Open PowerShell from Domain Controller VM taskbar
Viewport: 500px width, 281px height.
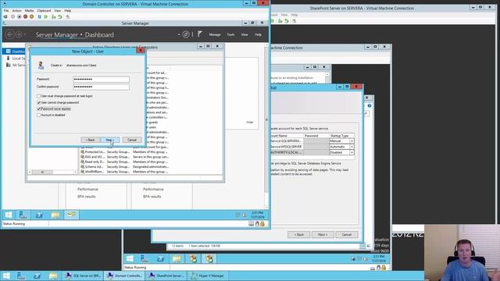point(39,215)
